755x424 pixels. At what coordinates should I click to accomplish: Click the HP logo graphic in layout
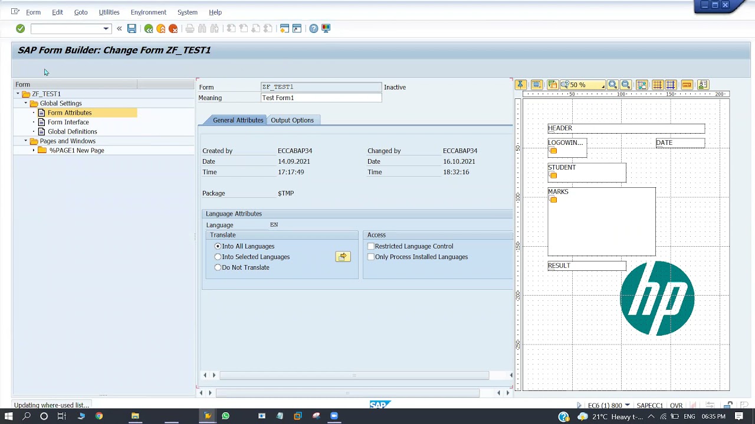click(657, 299)
